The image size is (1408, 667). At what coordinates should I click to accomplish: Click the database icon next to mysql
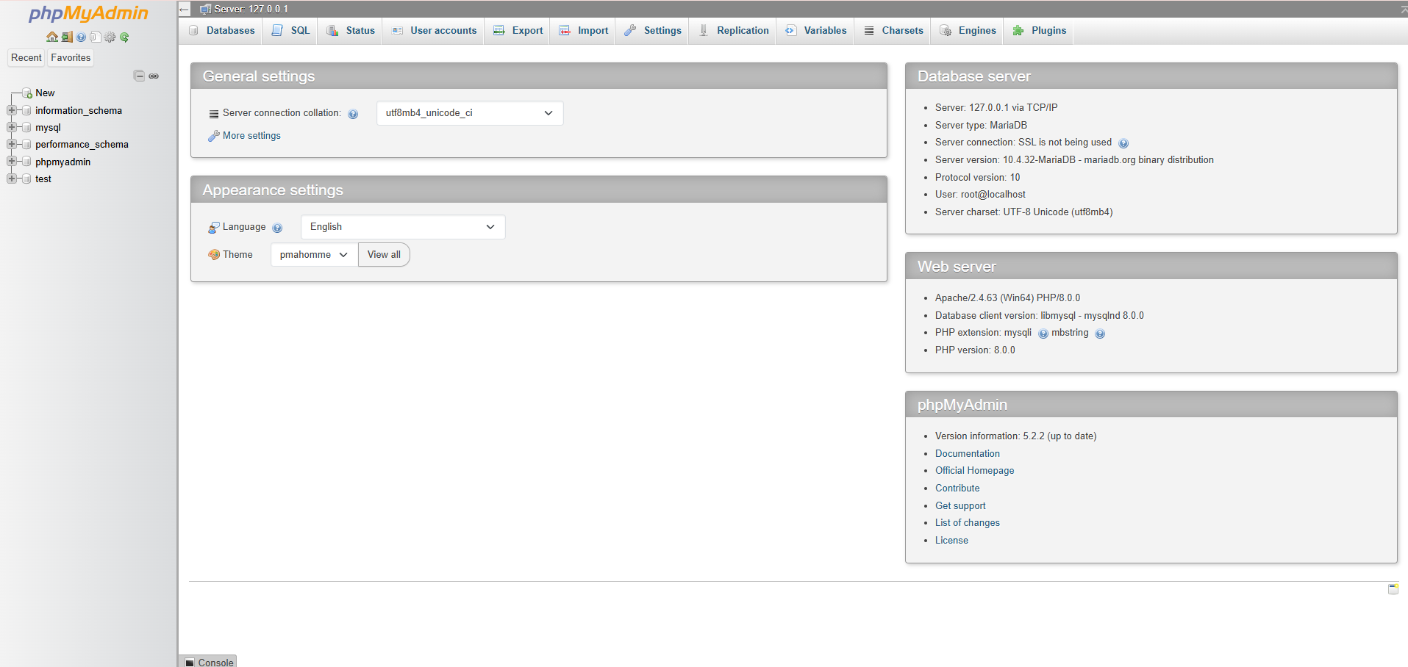(x=26, y=127)
